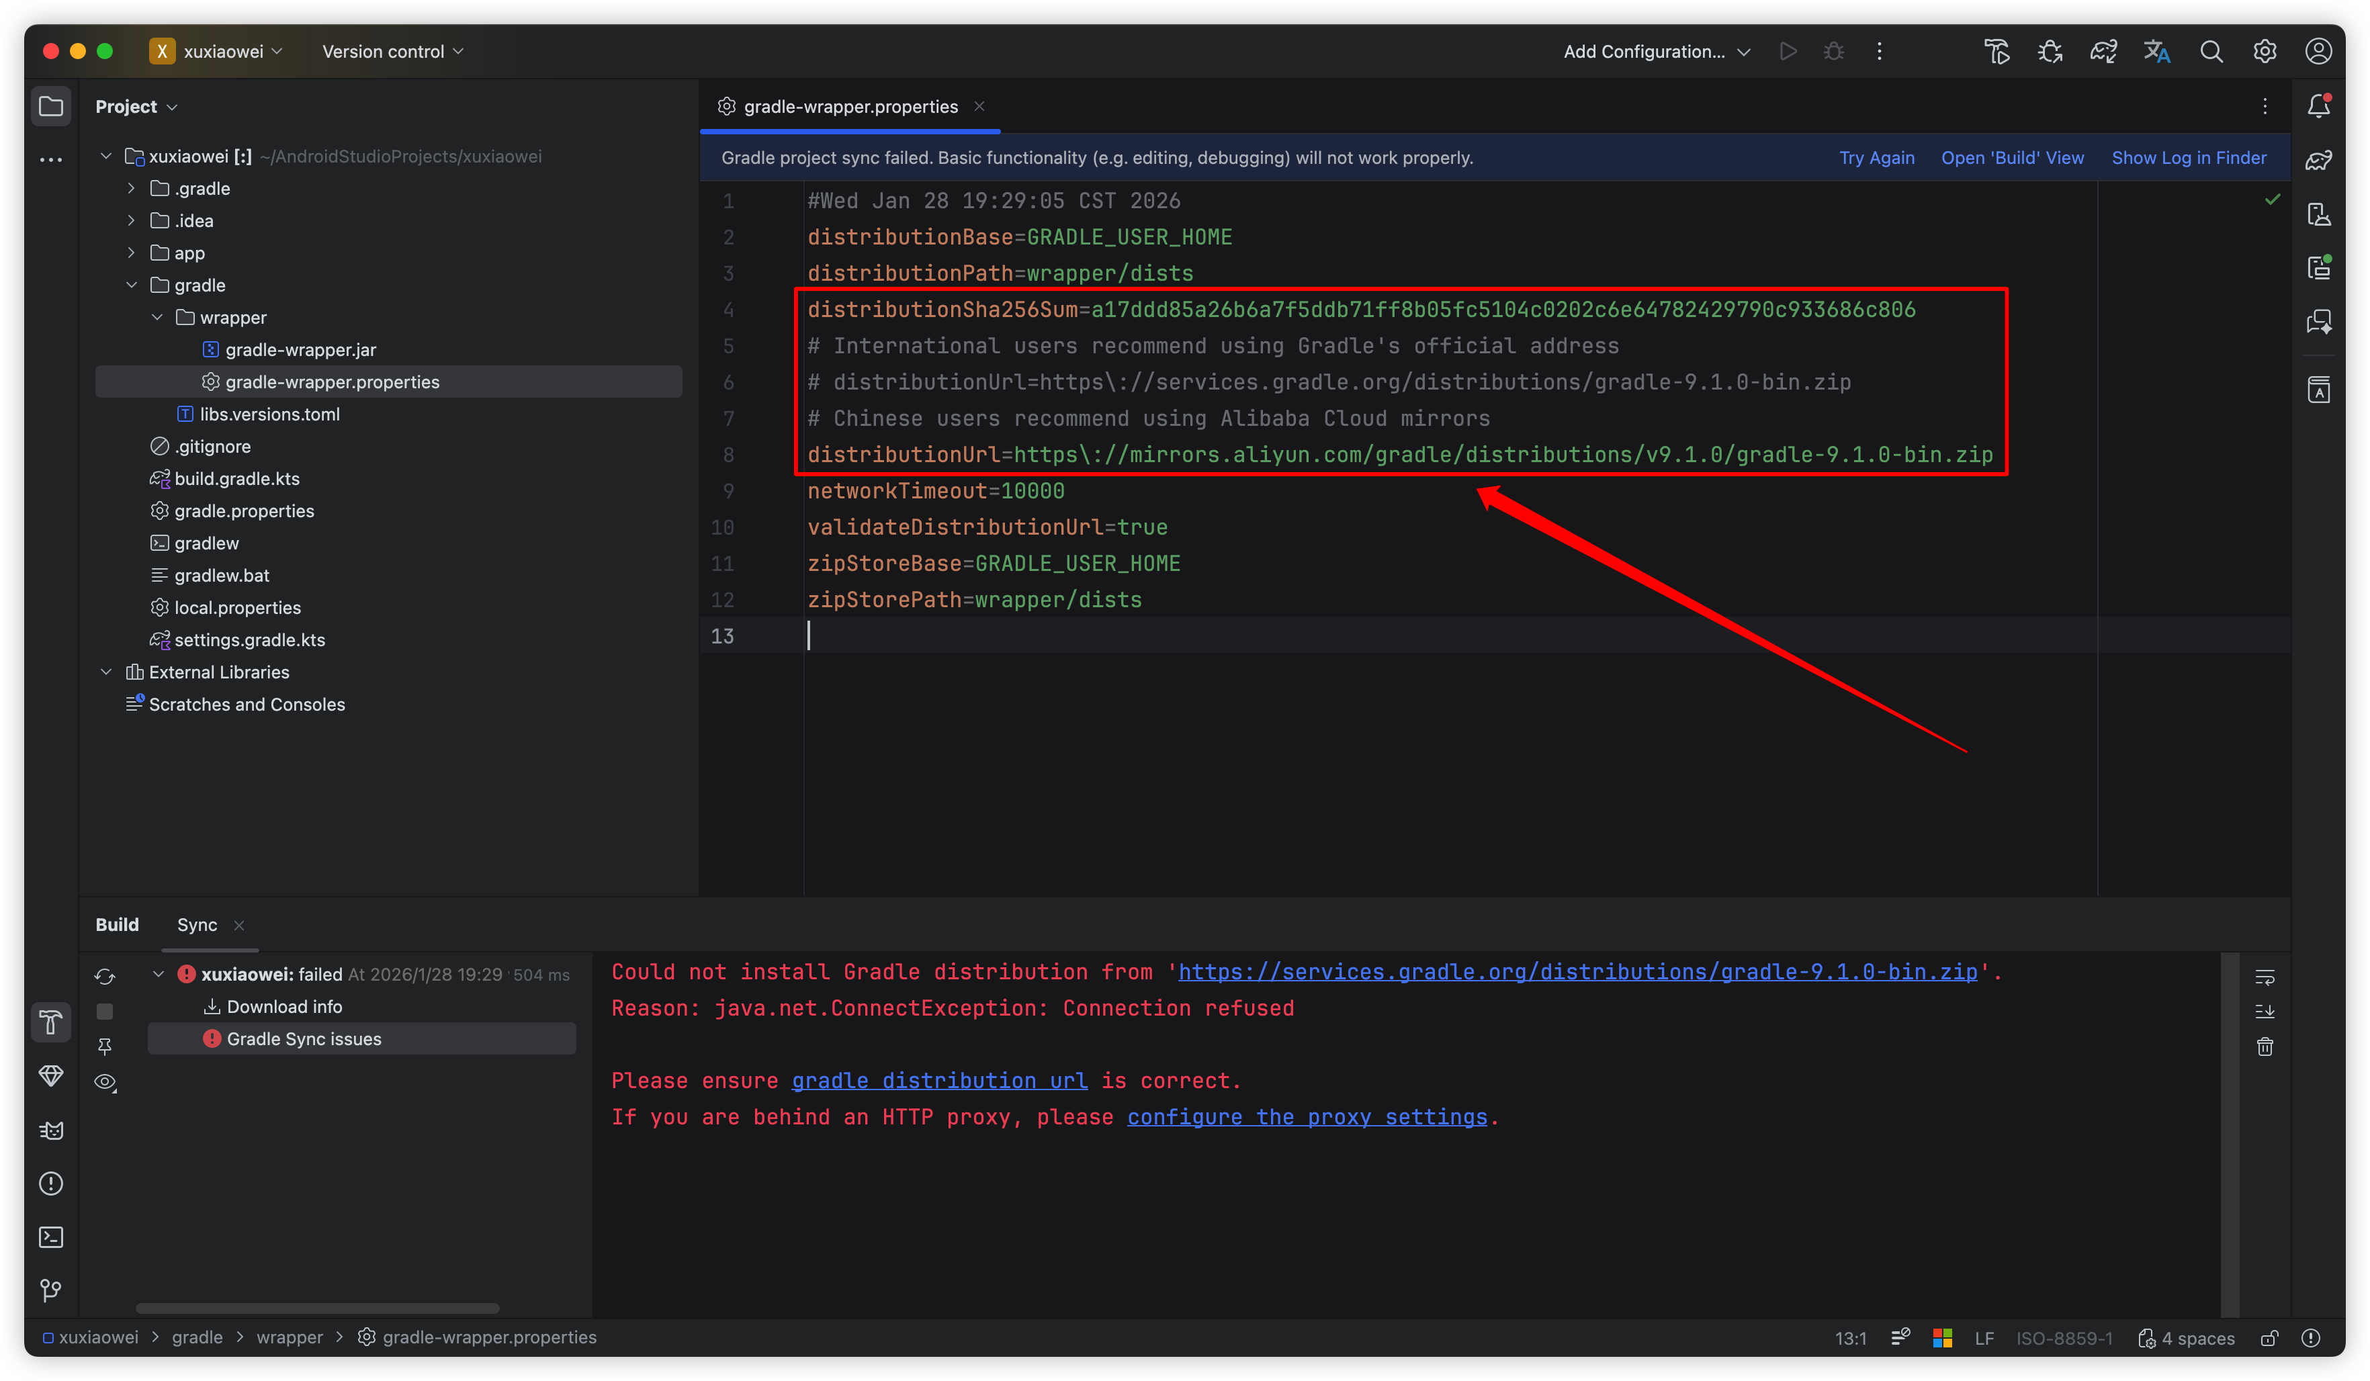The width and height of the screenshot is (2370, 1381).
Task: Open IDE settings gear icon
Action: pos(2265,52)
